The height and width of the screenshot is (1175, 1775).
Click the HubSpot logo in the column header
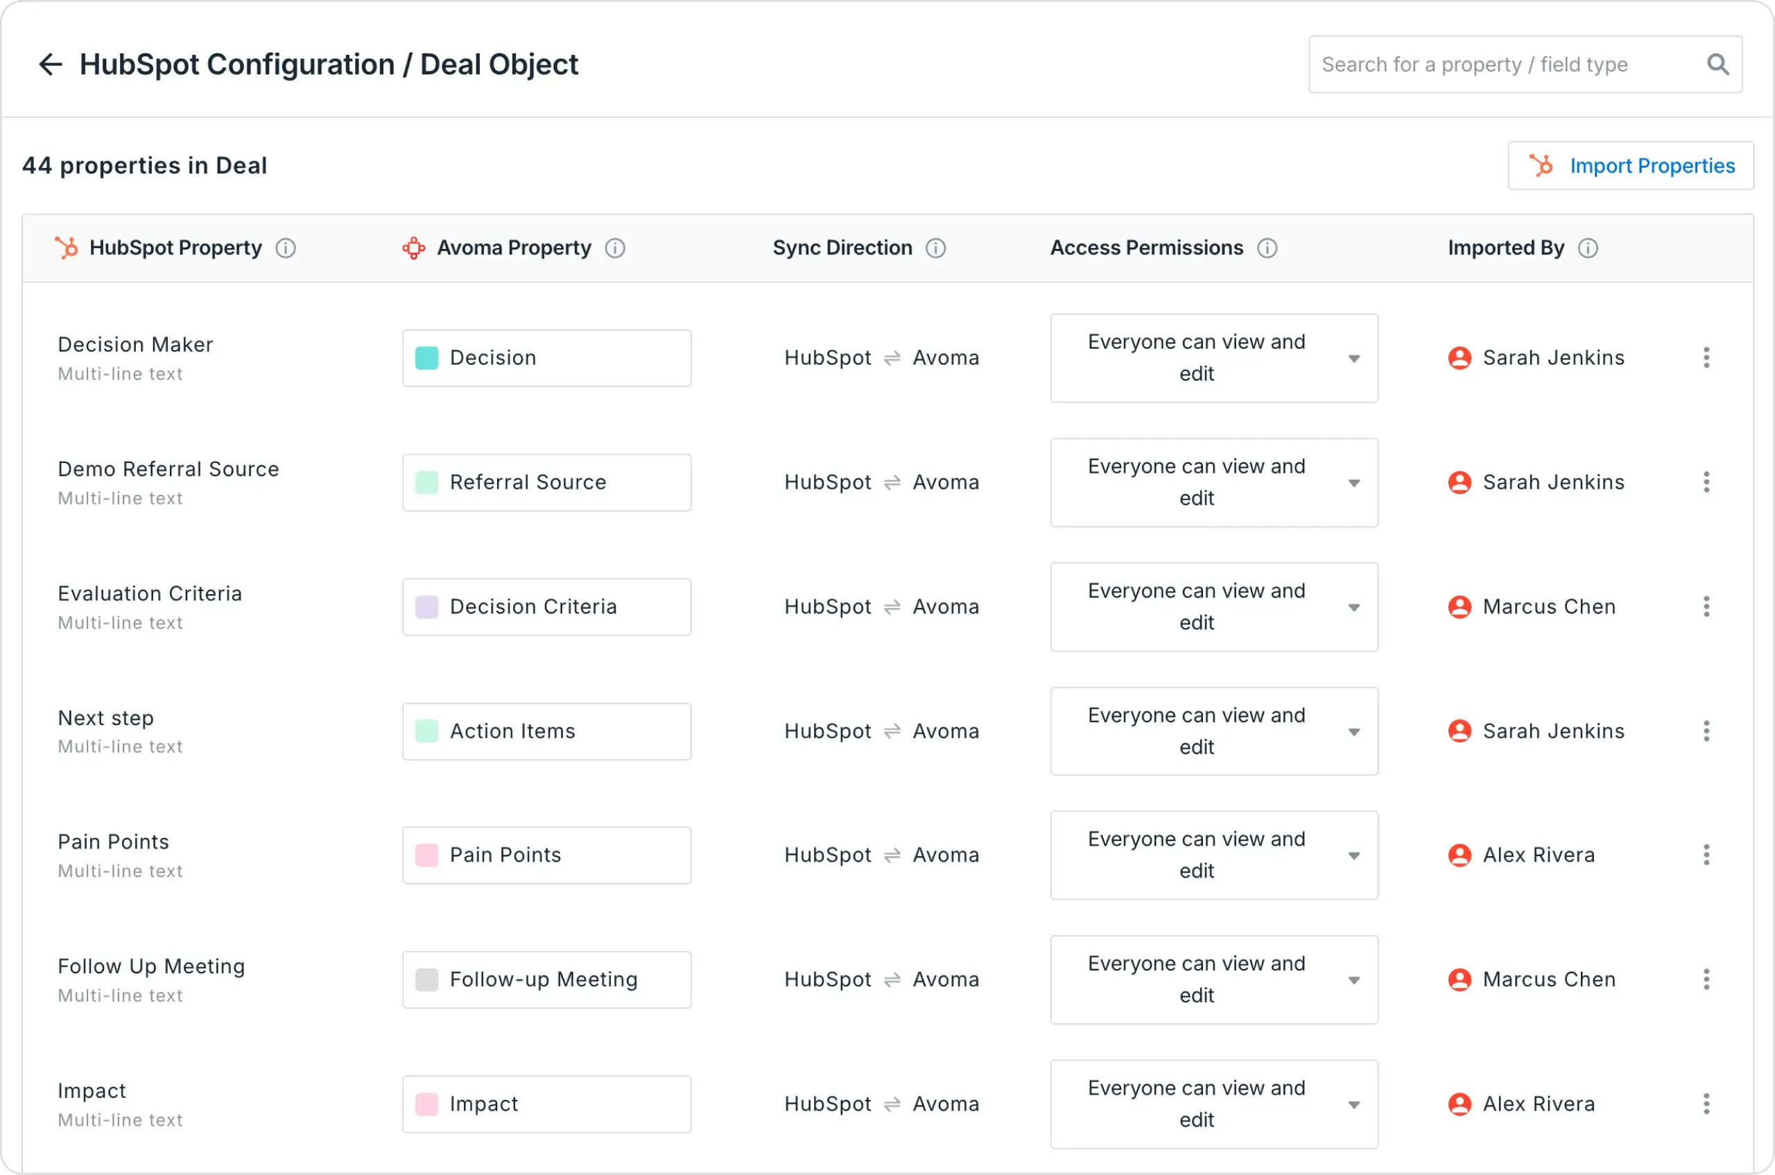pos(67,247)
